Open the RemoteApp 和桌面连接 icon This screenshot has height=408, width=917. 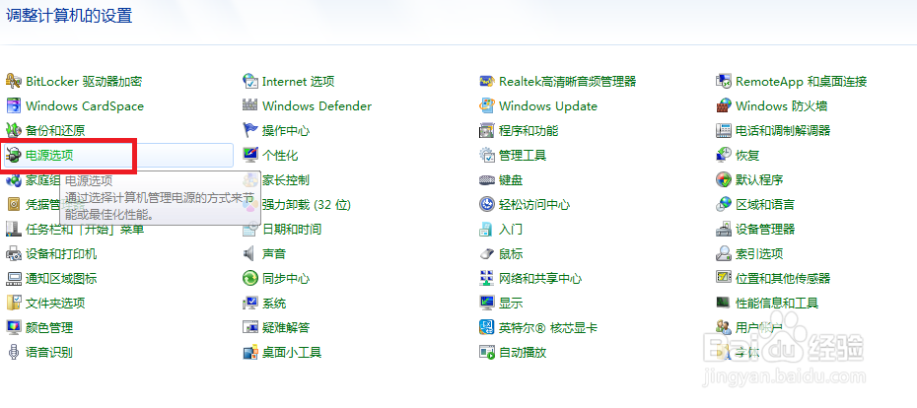[724, 81]
